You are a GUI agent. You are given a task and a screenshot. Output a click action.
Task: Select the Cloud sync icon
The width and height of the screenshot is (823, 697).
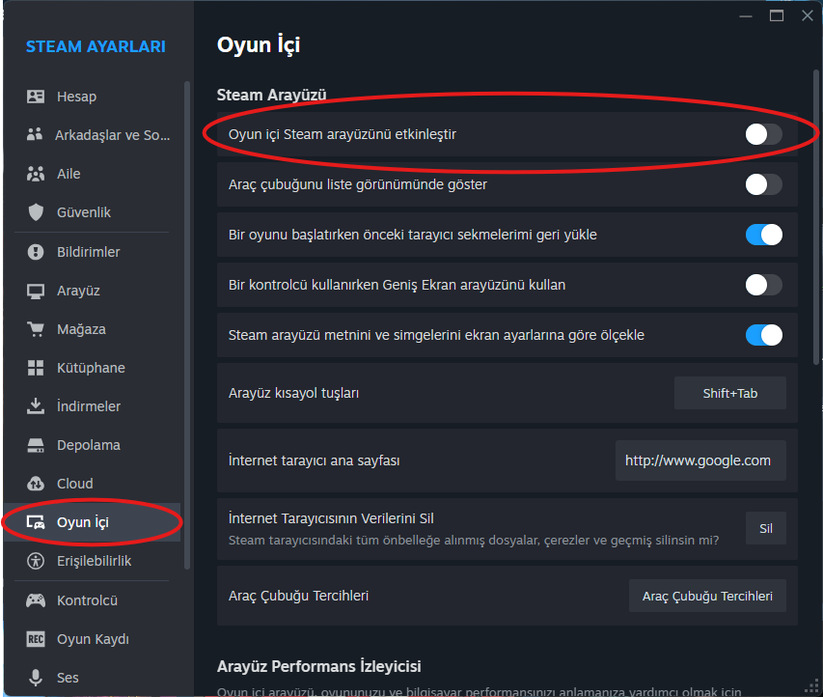[x=35, y=484]
